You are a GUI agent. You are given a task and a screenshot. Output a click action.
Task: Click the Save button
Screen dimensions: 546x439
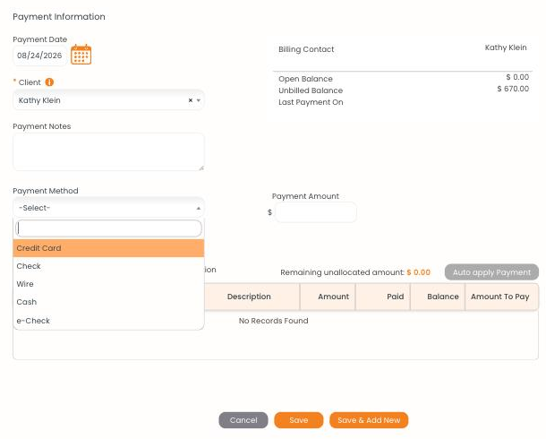point(299,420)
